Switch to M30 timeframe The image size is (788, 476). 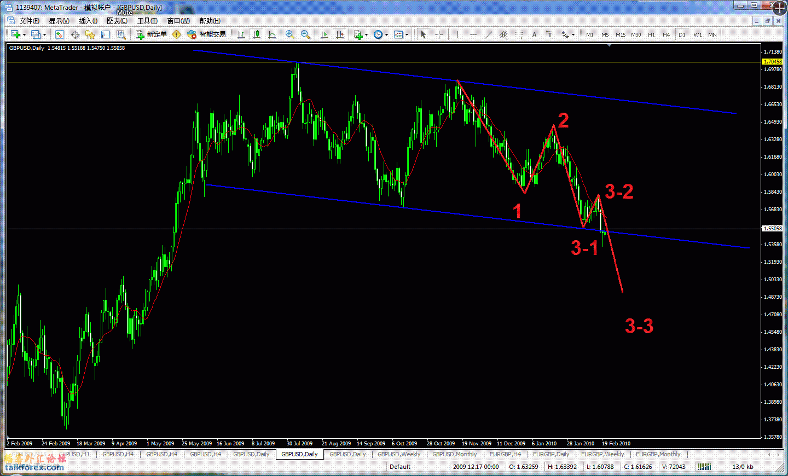click(x=636, y=34)
